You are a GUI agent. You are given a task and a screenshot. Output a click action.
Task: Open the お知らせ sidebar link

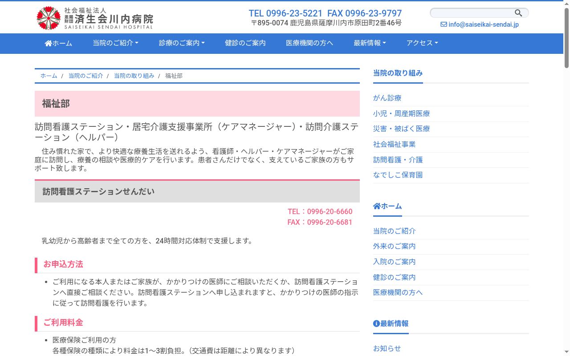[387, 348]
